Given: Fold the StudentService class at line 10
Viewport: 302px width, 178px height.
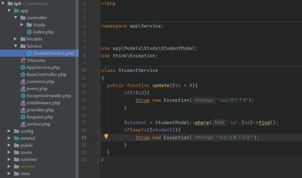Looking at the screenshot, I should (99, 71).
